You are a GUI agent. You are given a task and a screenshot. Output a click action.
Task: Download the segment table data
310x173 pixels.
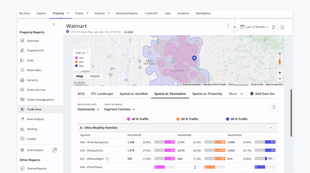point(274,107)
